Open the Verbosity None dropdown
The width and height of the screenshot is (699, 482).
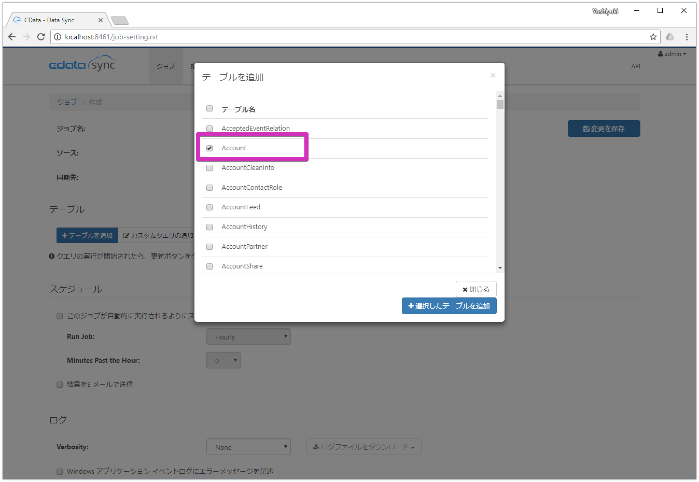[248, 447]
